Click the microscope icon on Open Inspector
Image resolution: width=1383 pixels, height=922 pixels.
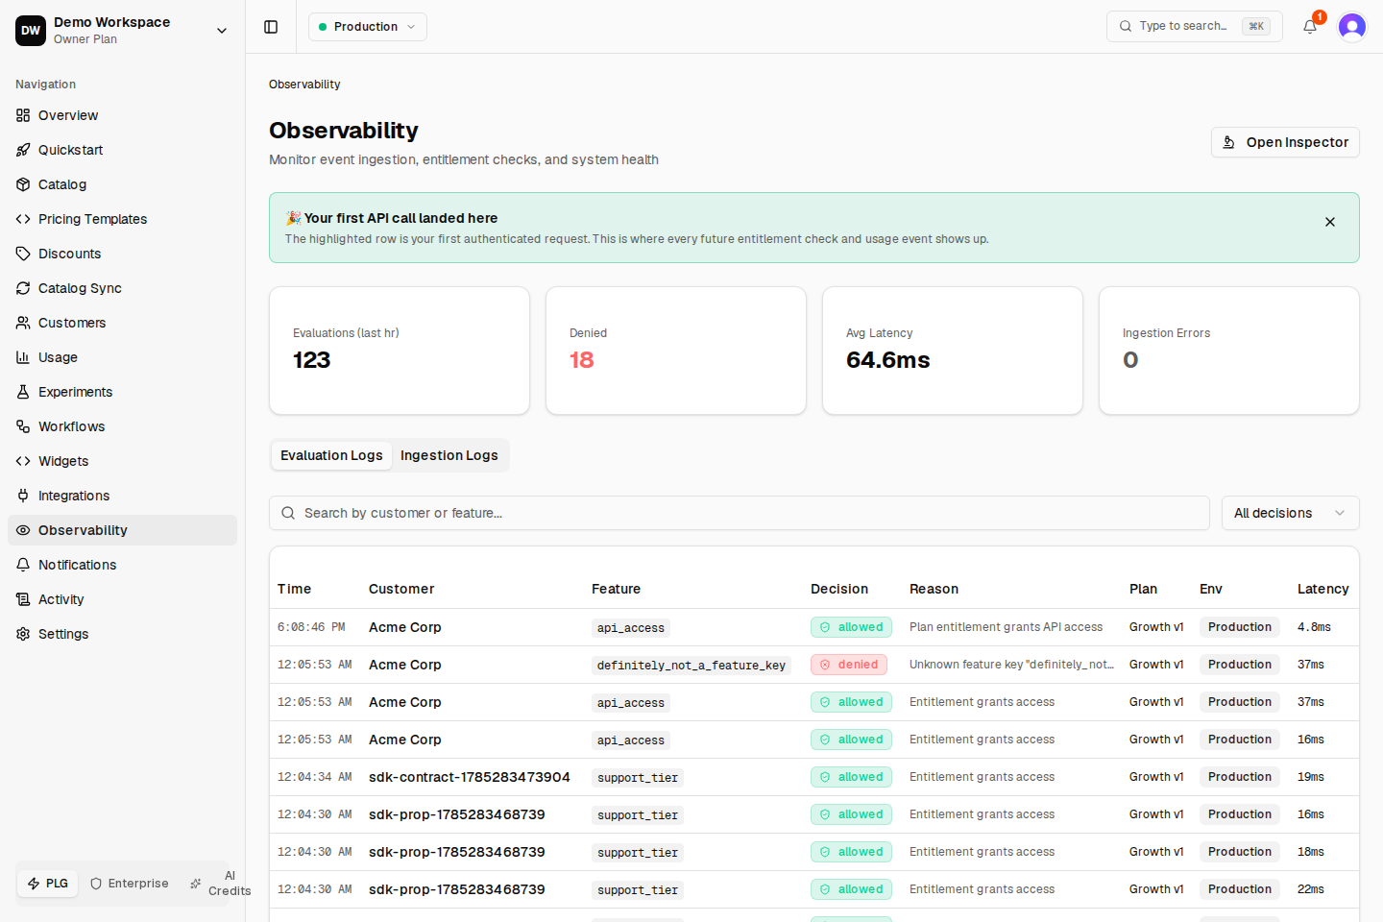pos(1229,142)
